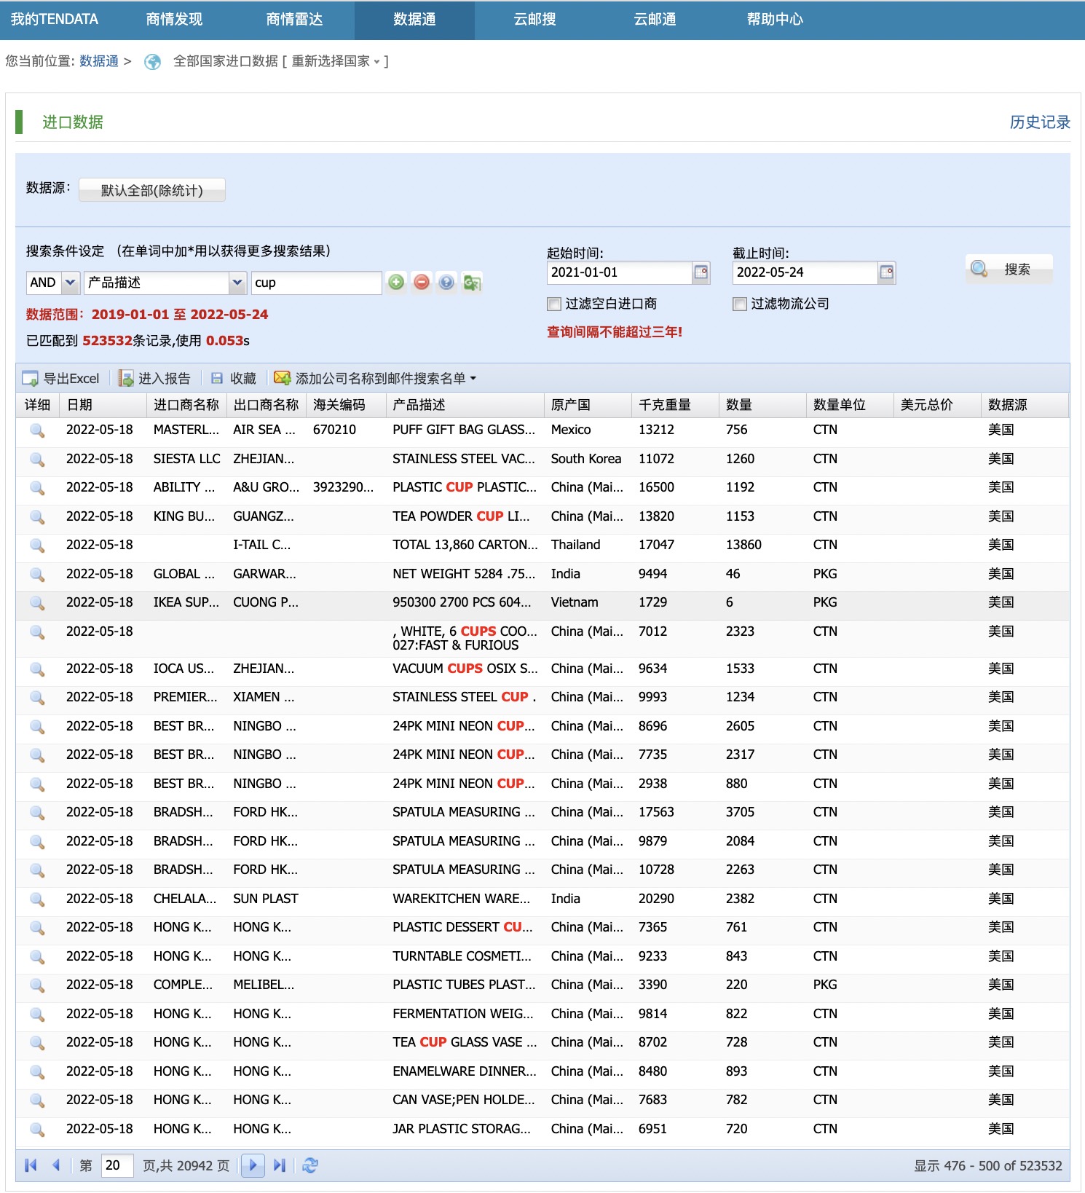The height and width of the screenshot is (1193, 1085).
Task: Click 进入报告 report button
Action: tap(154, 379)
